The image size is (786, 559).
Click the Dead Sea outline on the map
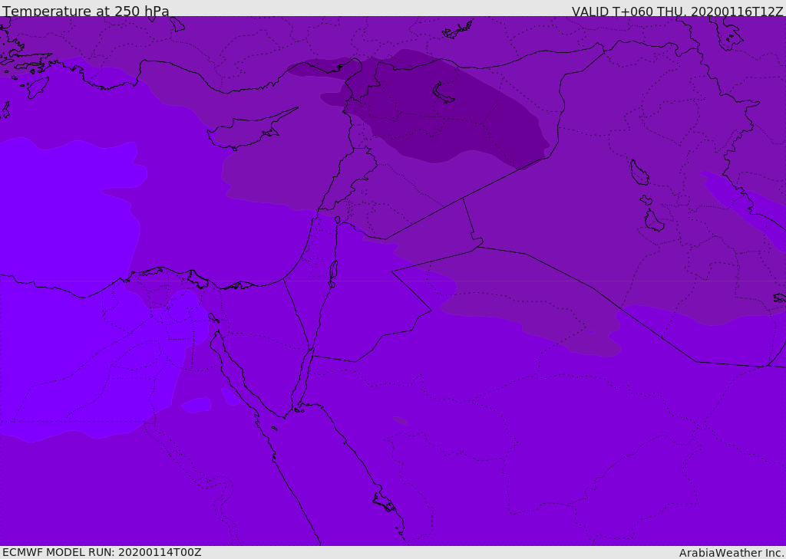pos(333,273)
